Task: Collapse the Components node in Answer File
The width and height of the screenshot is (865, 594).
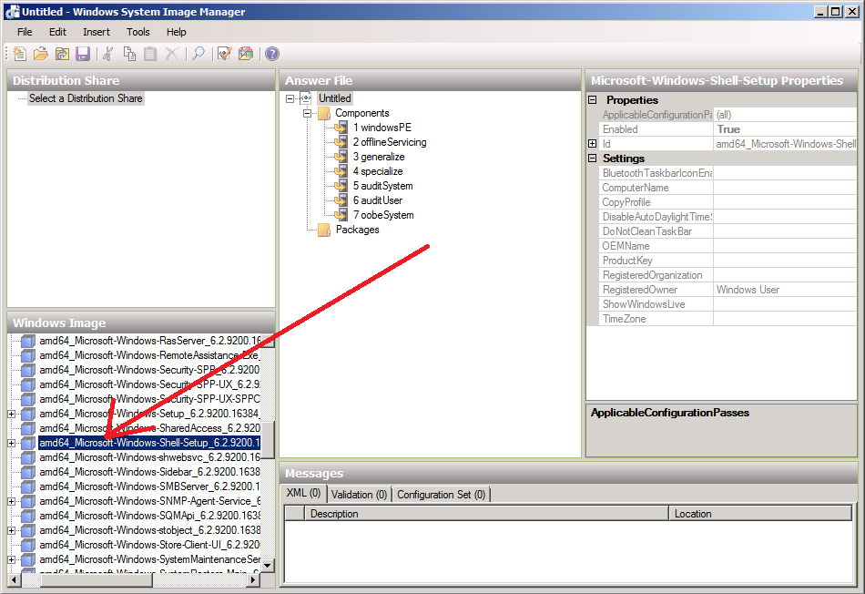Action: point(307,113)
